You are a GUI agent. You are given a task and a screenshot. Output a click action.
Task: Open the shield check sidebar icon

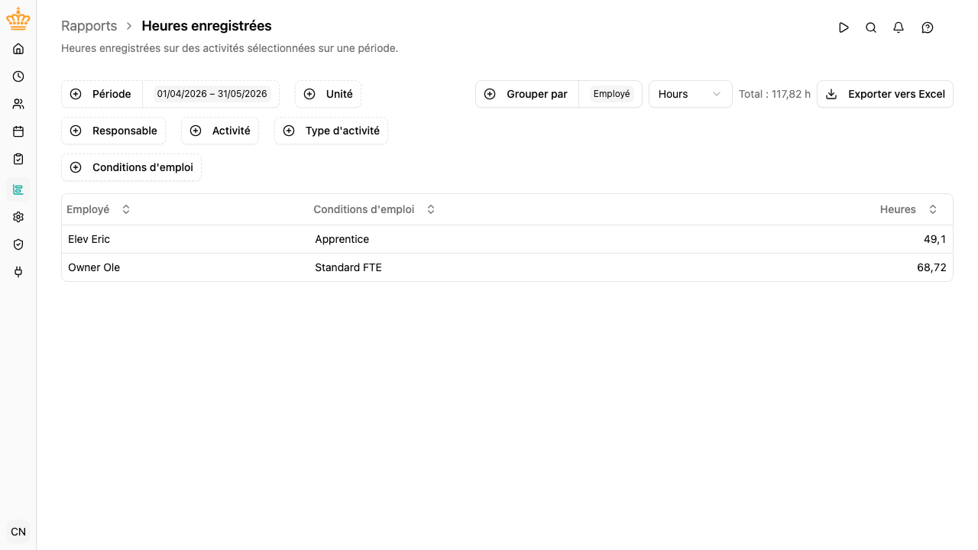pos(18,244)
